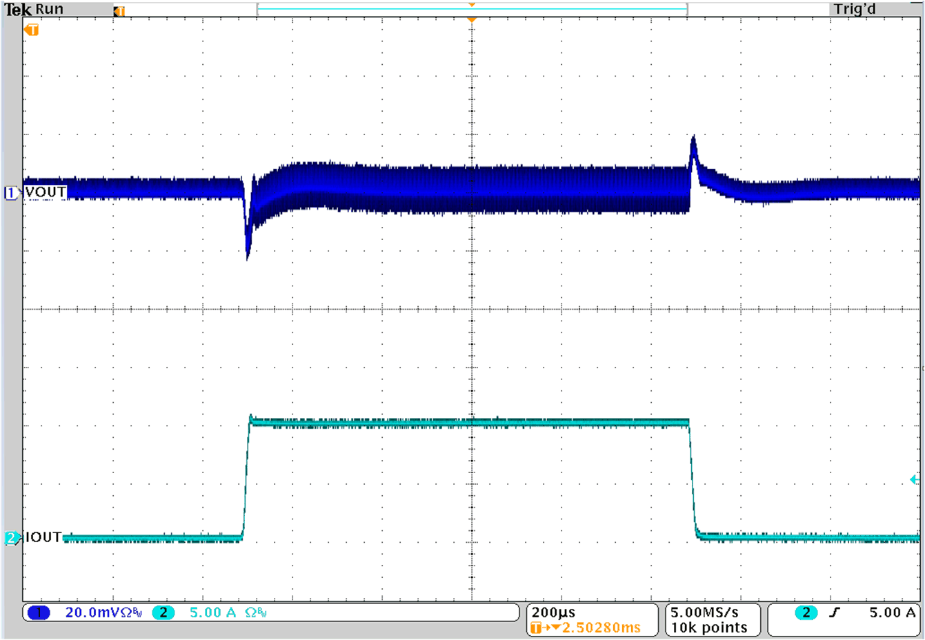
Task: Click the Trig'd status indicator
Action: pyautogui.click(x=854, y=9)
